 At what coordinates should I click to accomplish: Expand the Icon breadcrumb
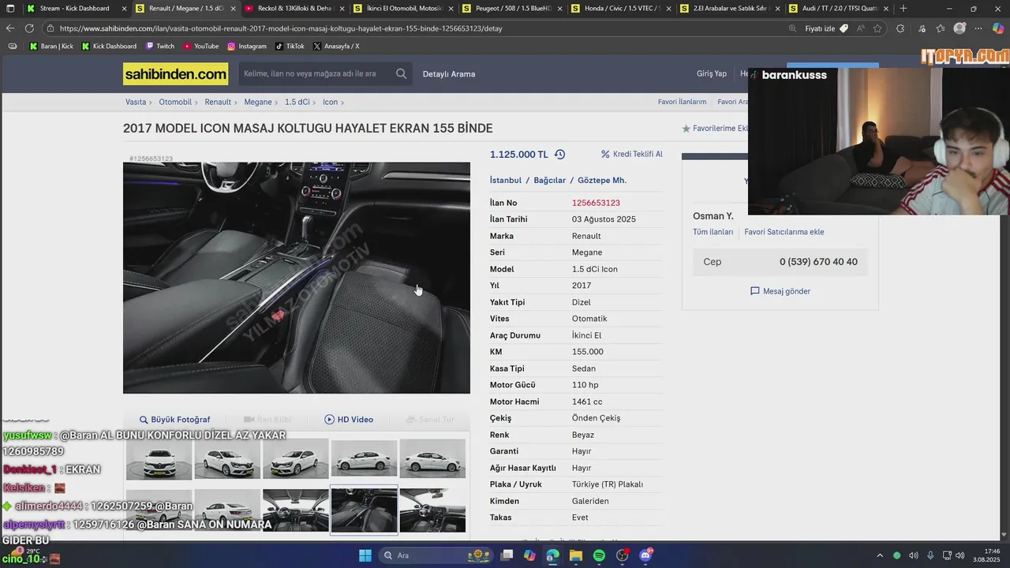[330, 102]
